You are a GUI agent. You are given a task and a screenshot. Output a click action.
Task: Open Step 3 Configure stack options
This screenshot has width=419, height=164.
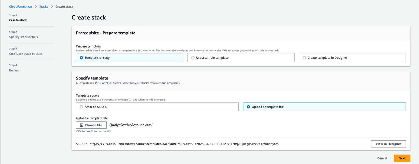point(26,54)
